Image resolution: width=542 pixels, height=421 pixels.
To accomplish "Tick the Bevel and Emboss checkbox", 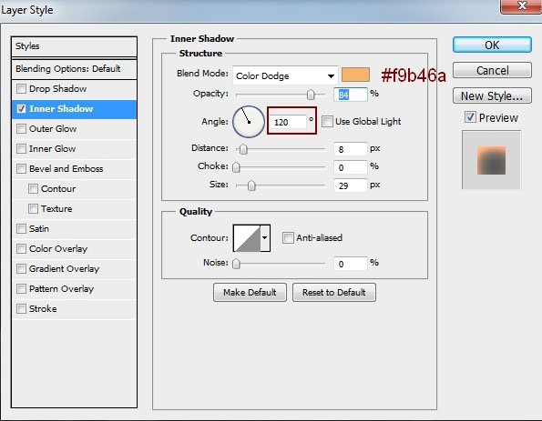I will click(22, 169).
